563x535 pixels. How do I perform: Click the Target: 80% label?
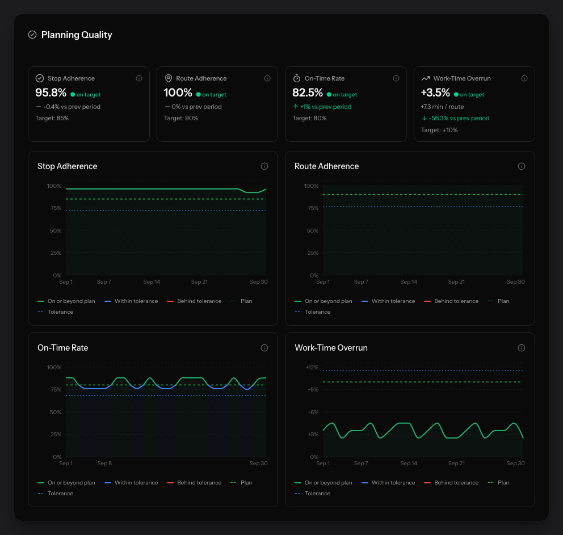[309, 118]
